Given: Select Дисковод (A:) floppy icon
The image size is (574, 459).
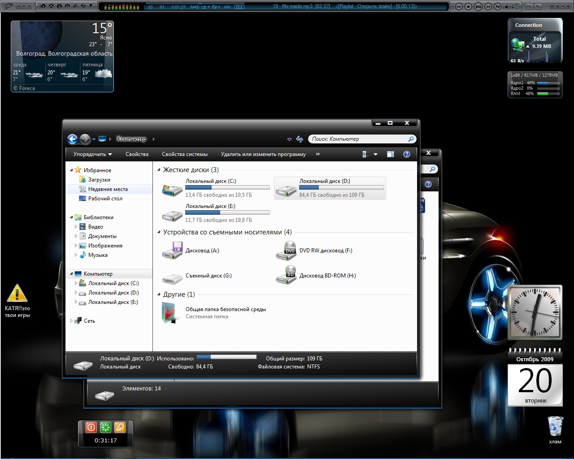Looking at the screenshot, I should pyautogui.click(x=172, y=251).
